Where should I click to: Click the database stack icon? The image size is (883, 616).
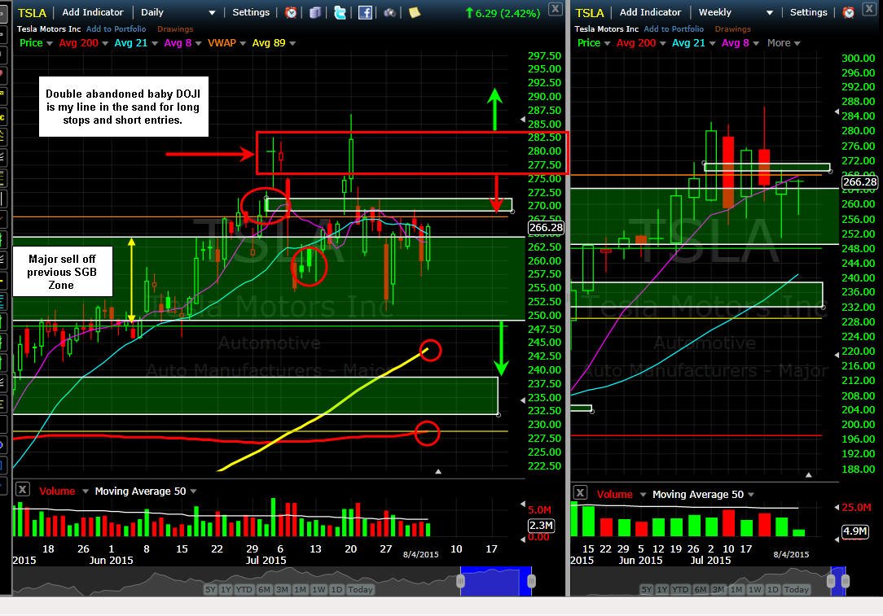[315, 12]
